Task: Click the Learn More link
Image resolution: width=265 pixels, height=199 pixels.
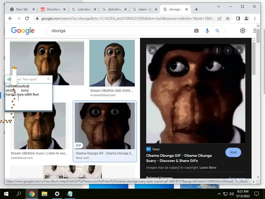Action: (x=208, y=168)
